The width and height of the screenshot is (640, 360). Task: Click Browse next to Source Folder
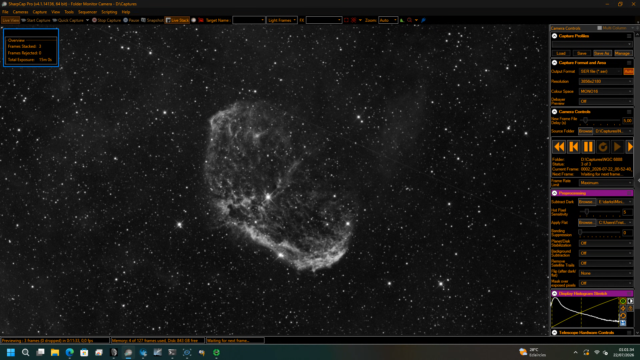pos(585,131)
